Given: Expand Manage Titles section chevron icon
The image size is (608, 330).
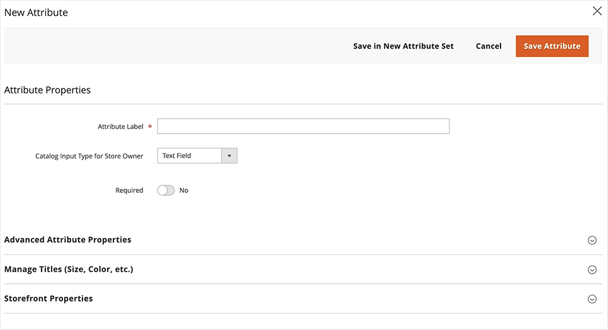Looking at the screenshot, I should [592, 269].
